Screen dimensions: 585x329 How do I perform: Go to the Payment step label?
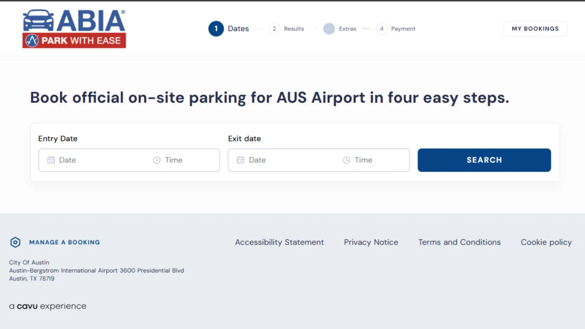point(404,29)
